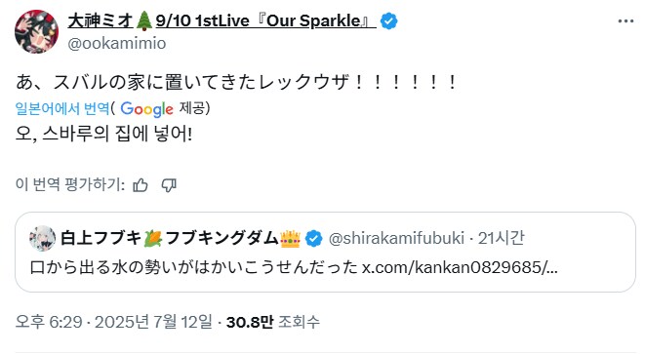Click the verified badge in the quoted tweet

click(x=314, y=239)
